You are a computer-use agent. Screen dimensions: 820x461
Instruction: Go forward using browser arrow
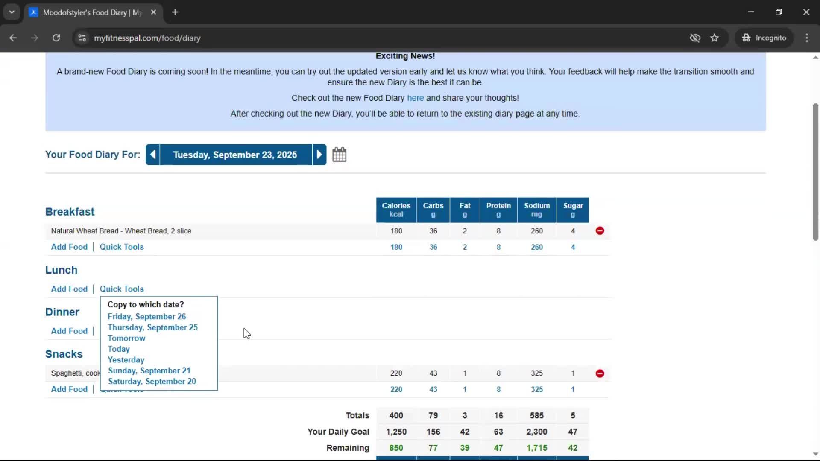(x=35, y=38)
